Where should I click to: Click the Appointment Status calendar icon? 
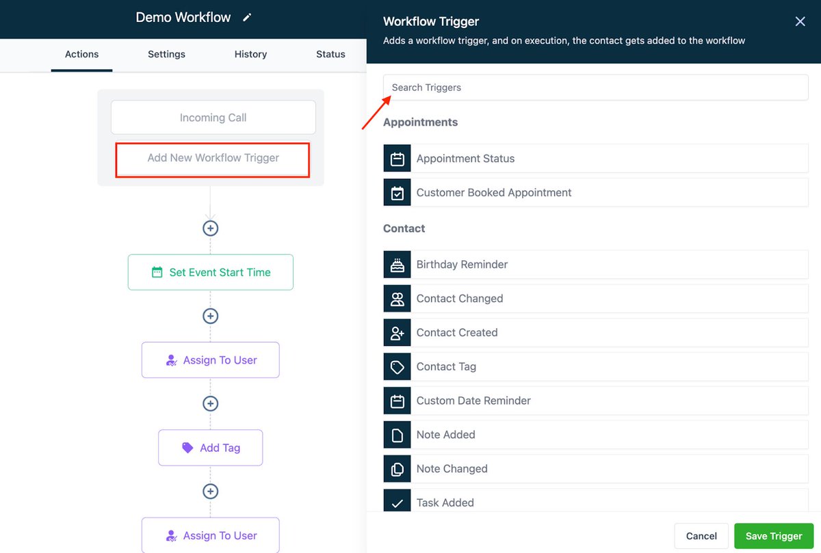[x=398, y=159]
